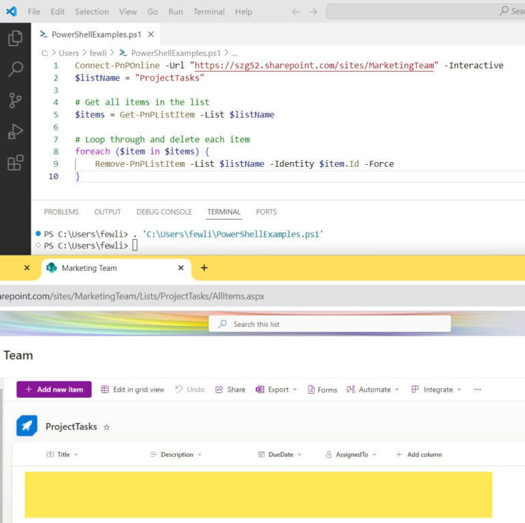Click the terminal prompt input line
Image resolution: width=525 pixels, height=523 pixels.
pos(135,245)
